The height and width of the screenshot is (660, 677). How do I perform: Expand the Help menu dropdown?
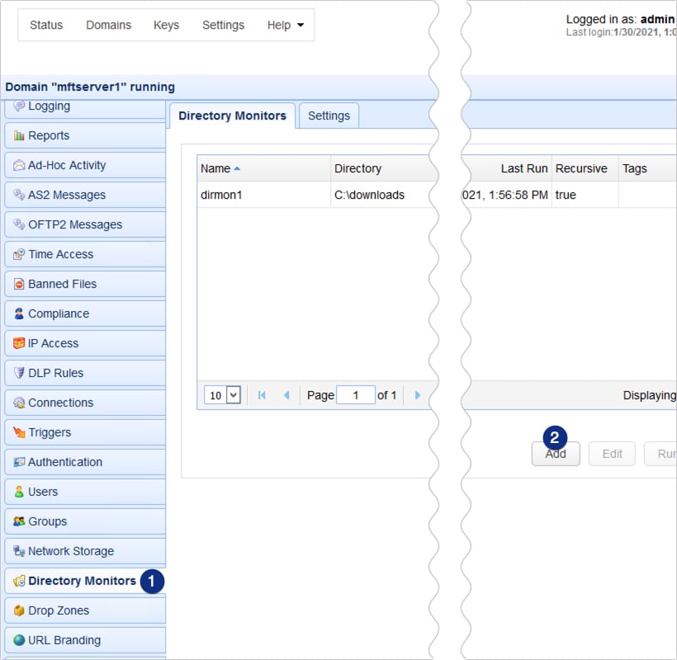(286, 25)
